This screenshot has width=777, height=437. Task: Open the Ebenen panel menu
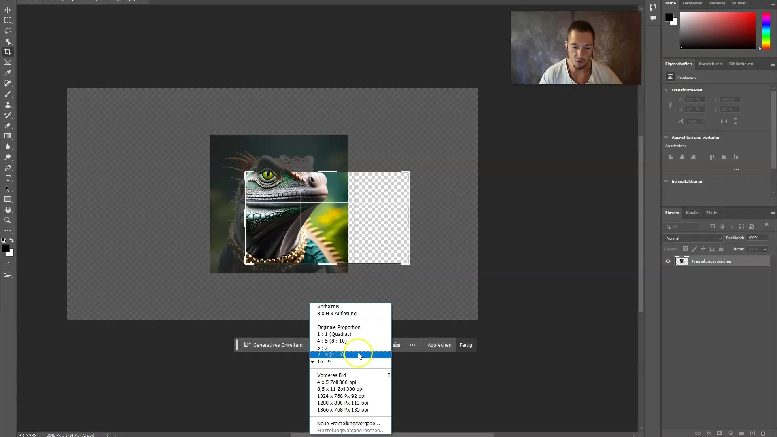coord(772,213)
